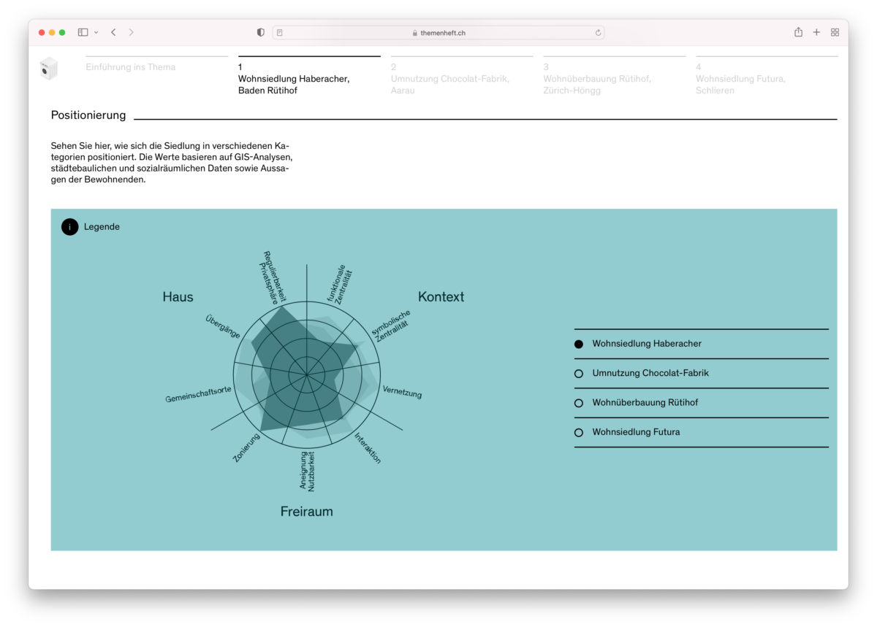Screen dimensions: 877x627
Task: Click the Share icon in Safari toolbar
Action: (798, 32)
